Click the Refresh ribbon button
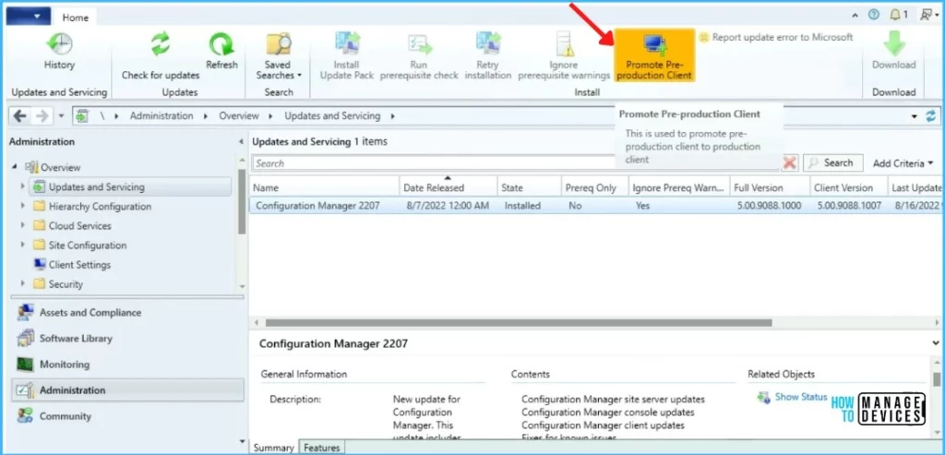 (x=221, y=53)
